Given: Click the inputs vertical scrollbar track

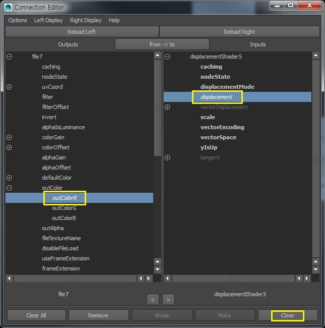Looking at the screenshot, I should [x=315, y=158].
